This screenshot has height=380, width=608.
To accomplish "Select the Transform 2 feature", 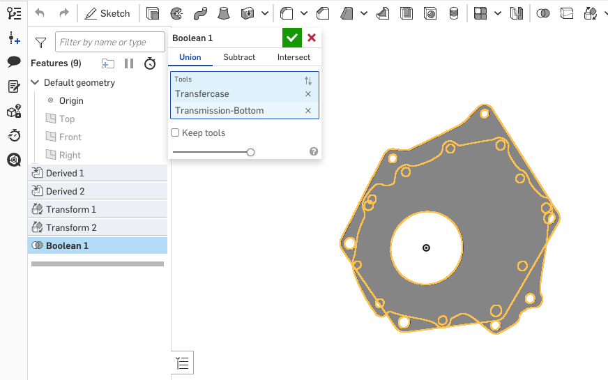I will tap(98, 227).
